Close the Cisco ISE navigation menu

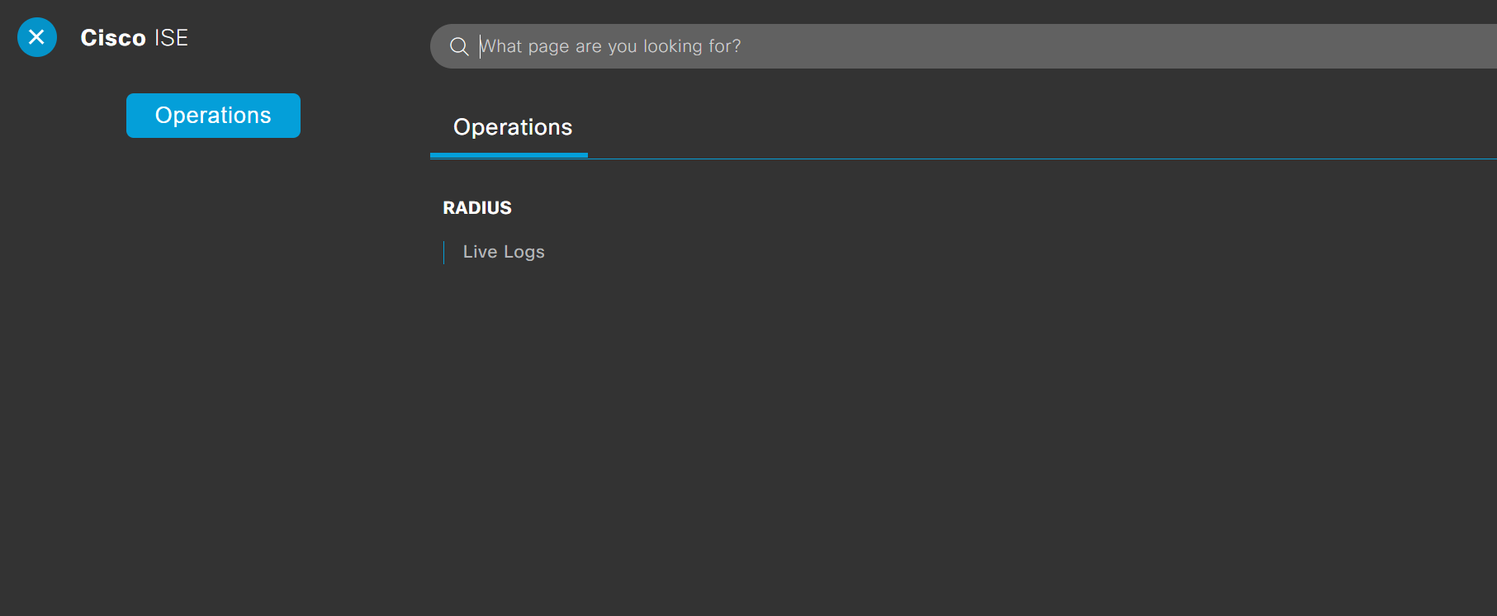[37, 37]
